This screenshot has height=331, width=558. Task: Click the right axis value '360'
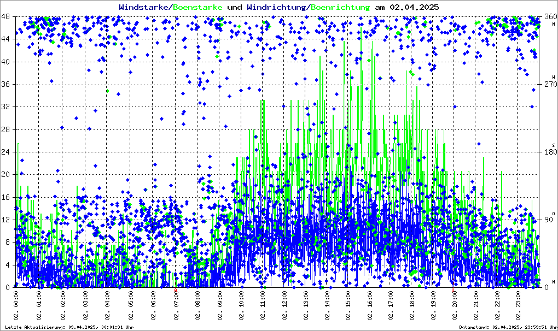[550, 17]
